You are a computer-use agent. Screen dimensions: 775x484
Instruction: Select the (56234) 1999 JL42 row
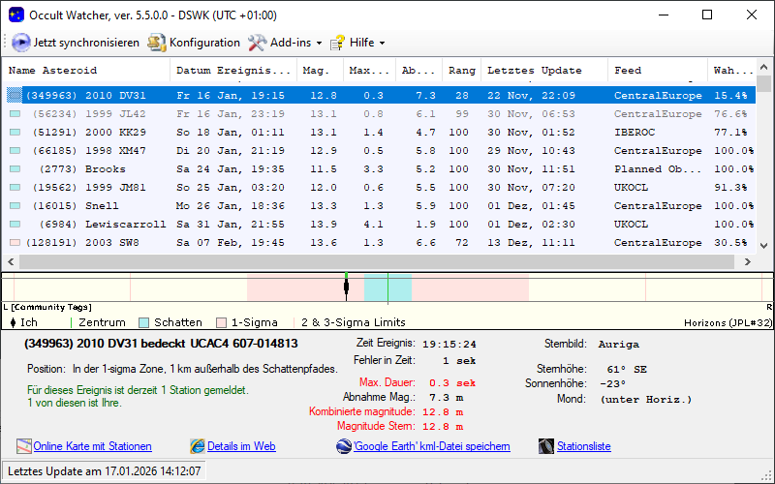pyautogui.click(x=381, y=114)
